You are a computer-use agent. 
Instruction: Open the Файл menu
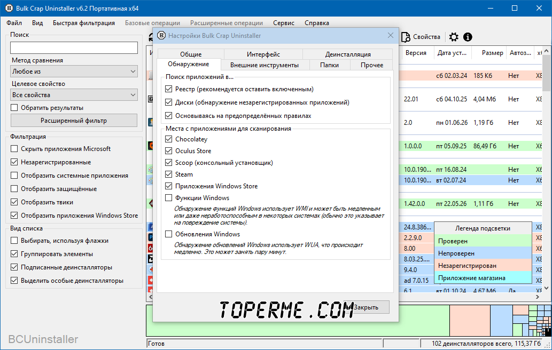pos(14,23)
